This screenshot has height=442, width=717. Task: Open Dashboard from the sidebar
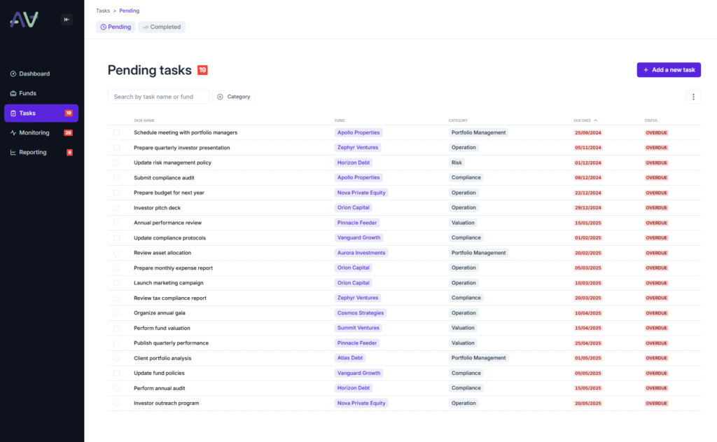click(x=34, y=74)
